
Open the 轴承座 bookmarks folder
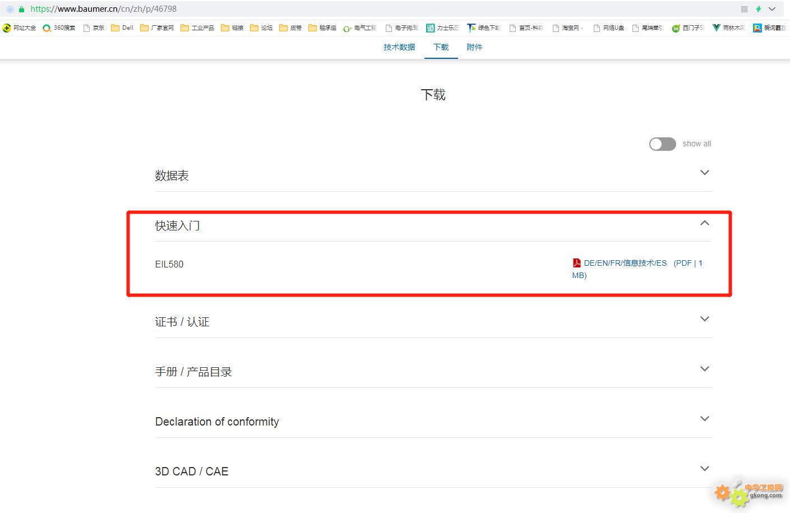(322, 27)
